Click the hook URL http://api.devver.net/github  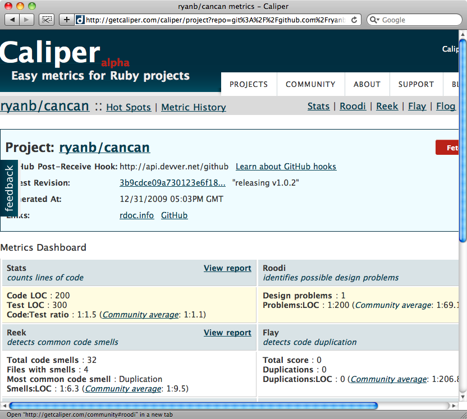tap(174, 167)
